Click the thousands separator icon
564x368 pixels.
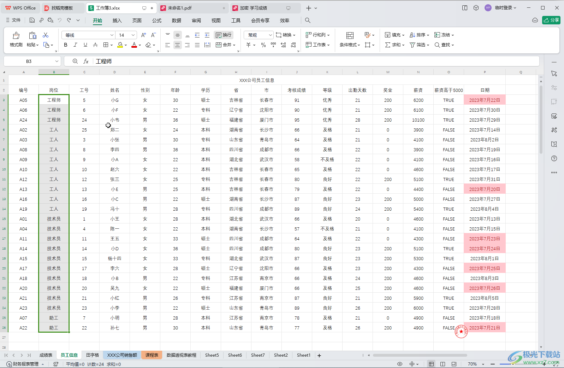(273, 45)
